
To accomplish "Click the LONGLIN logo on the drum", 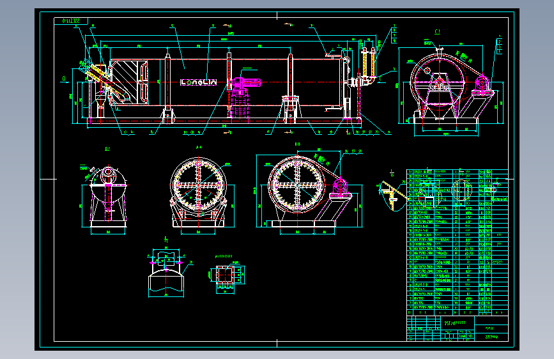I will 198,82.
